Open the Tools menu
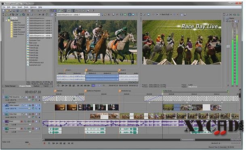Screen dimensions: 246x150 pos(26,7)
